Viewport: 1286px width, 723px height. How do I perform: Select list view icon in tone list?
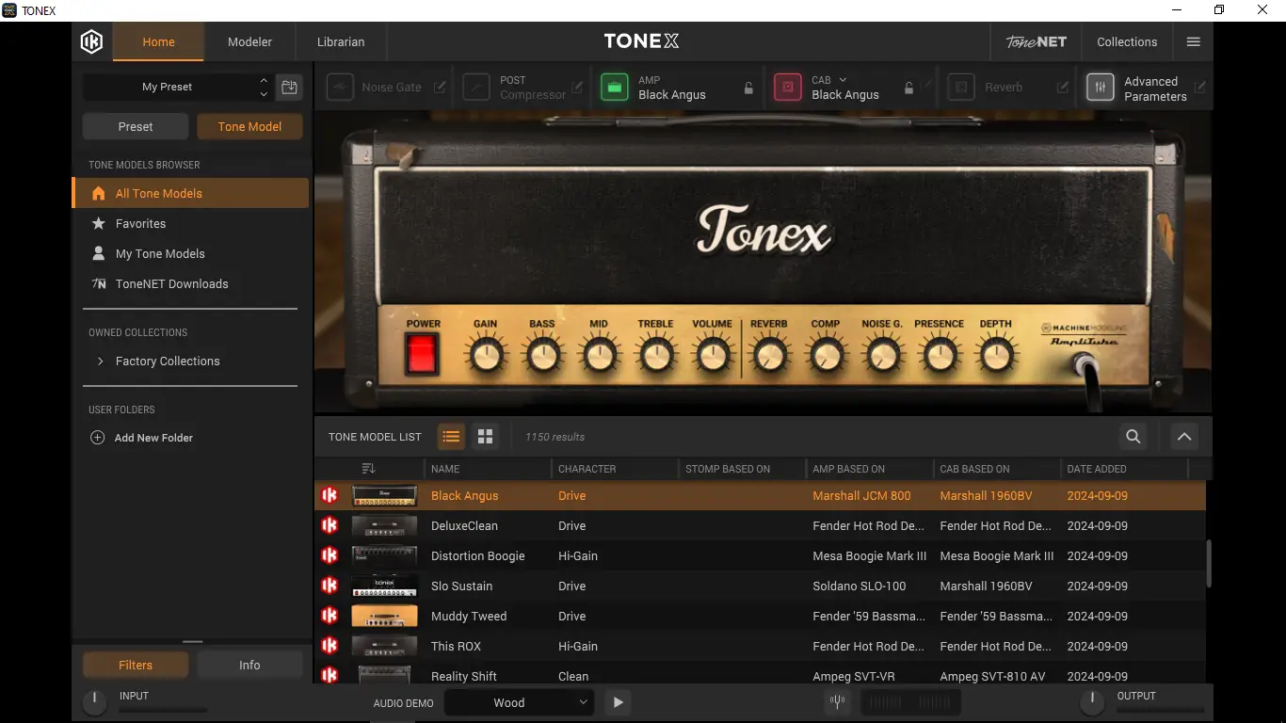tap(451, 437)
